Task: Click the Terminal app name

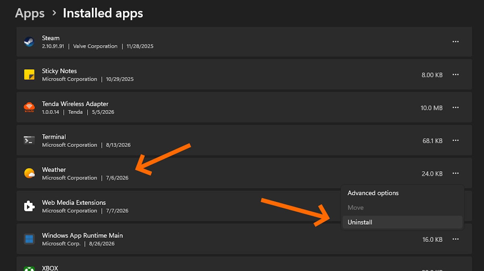Action: tap(54, 137)
